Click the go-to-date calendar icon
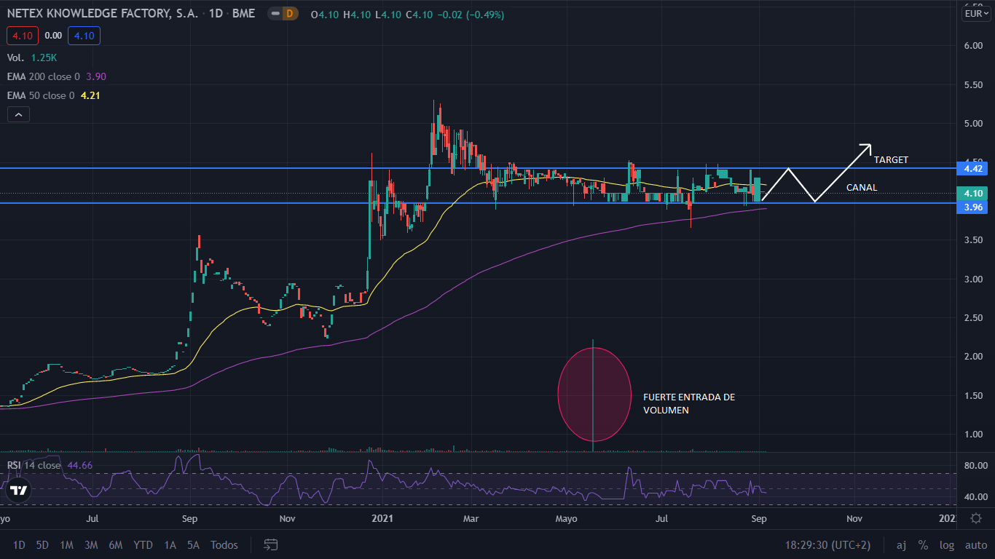 [x=271, y=544]
